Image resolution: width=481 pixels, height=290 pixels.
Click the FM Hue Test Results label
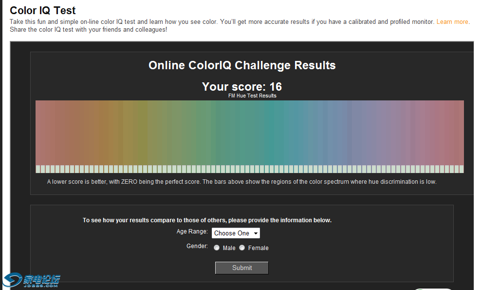[252, 96]
